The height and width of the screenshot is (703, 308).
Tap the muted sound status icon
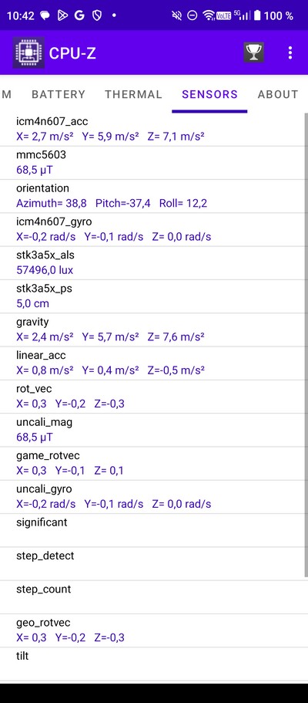click(x=177, y=15)
